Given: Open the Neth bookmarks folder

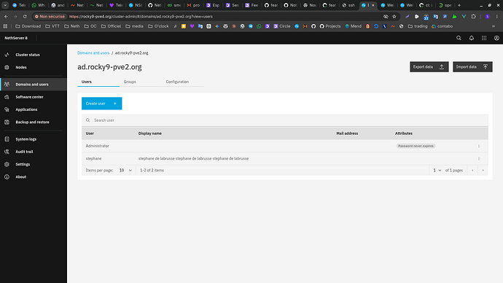Looking at the screenshot, I should tap(72, 26).
